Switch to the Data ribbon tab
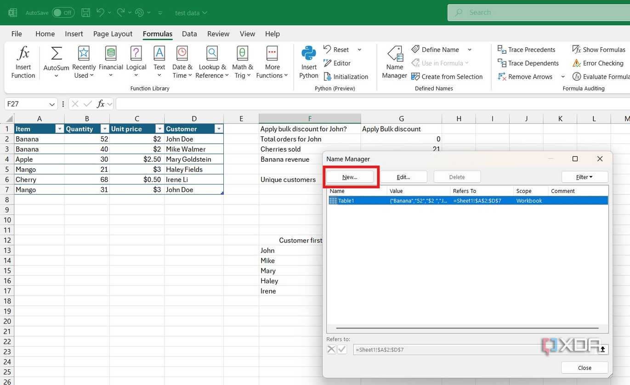 [x=189, y=34]
